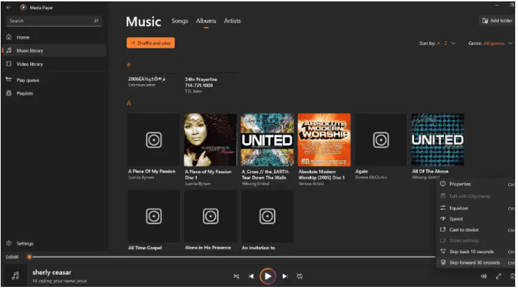Switch to the Artists tab

pyautogui.click(x=232, y=21)
